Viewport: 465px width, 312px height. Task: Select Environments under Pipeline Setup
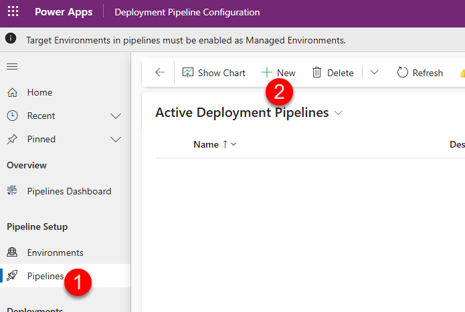point(55,253)
